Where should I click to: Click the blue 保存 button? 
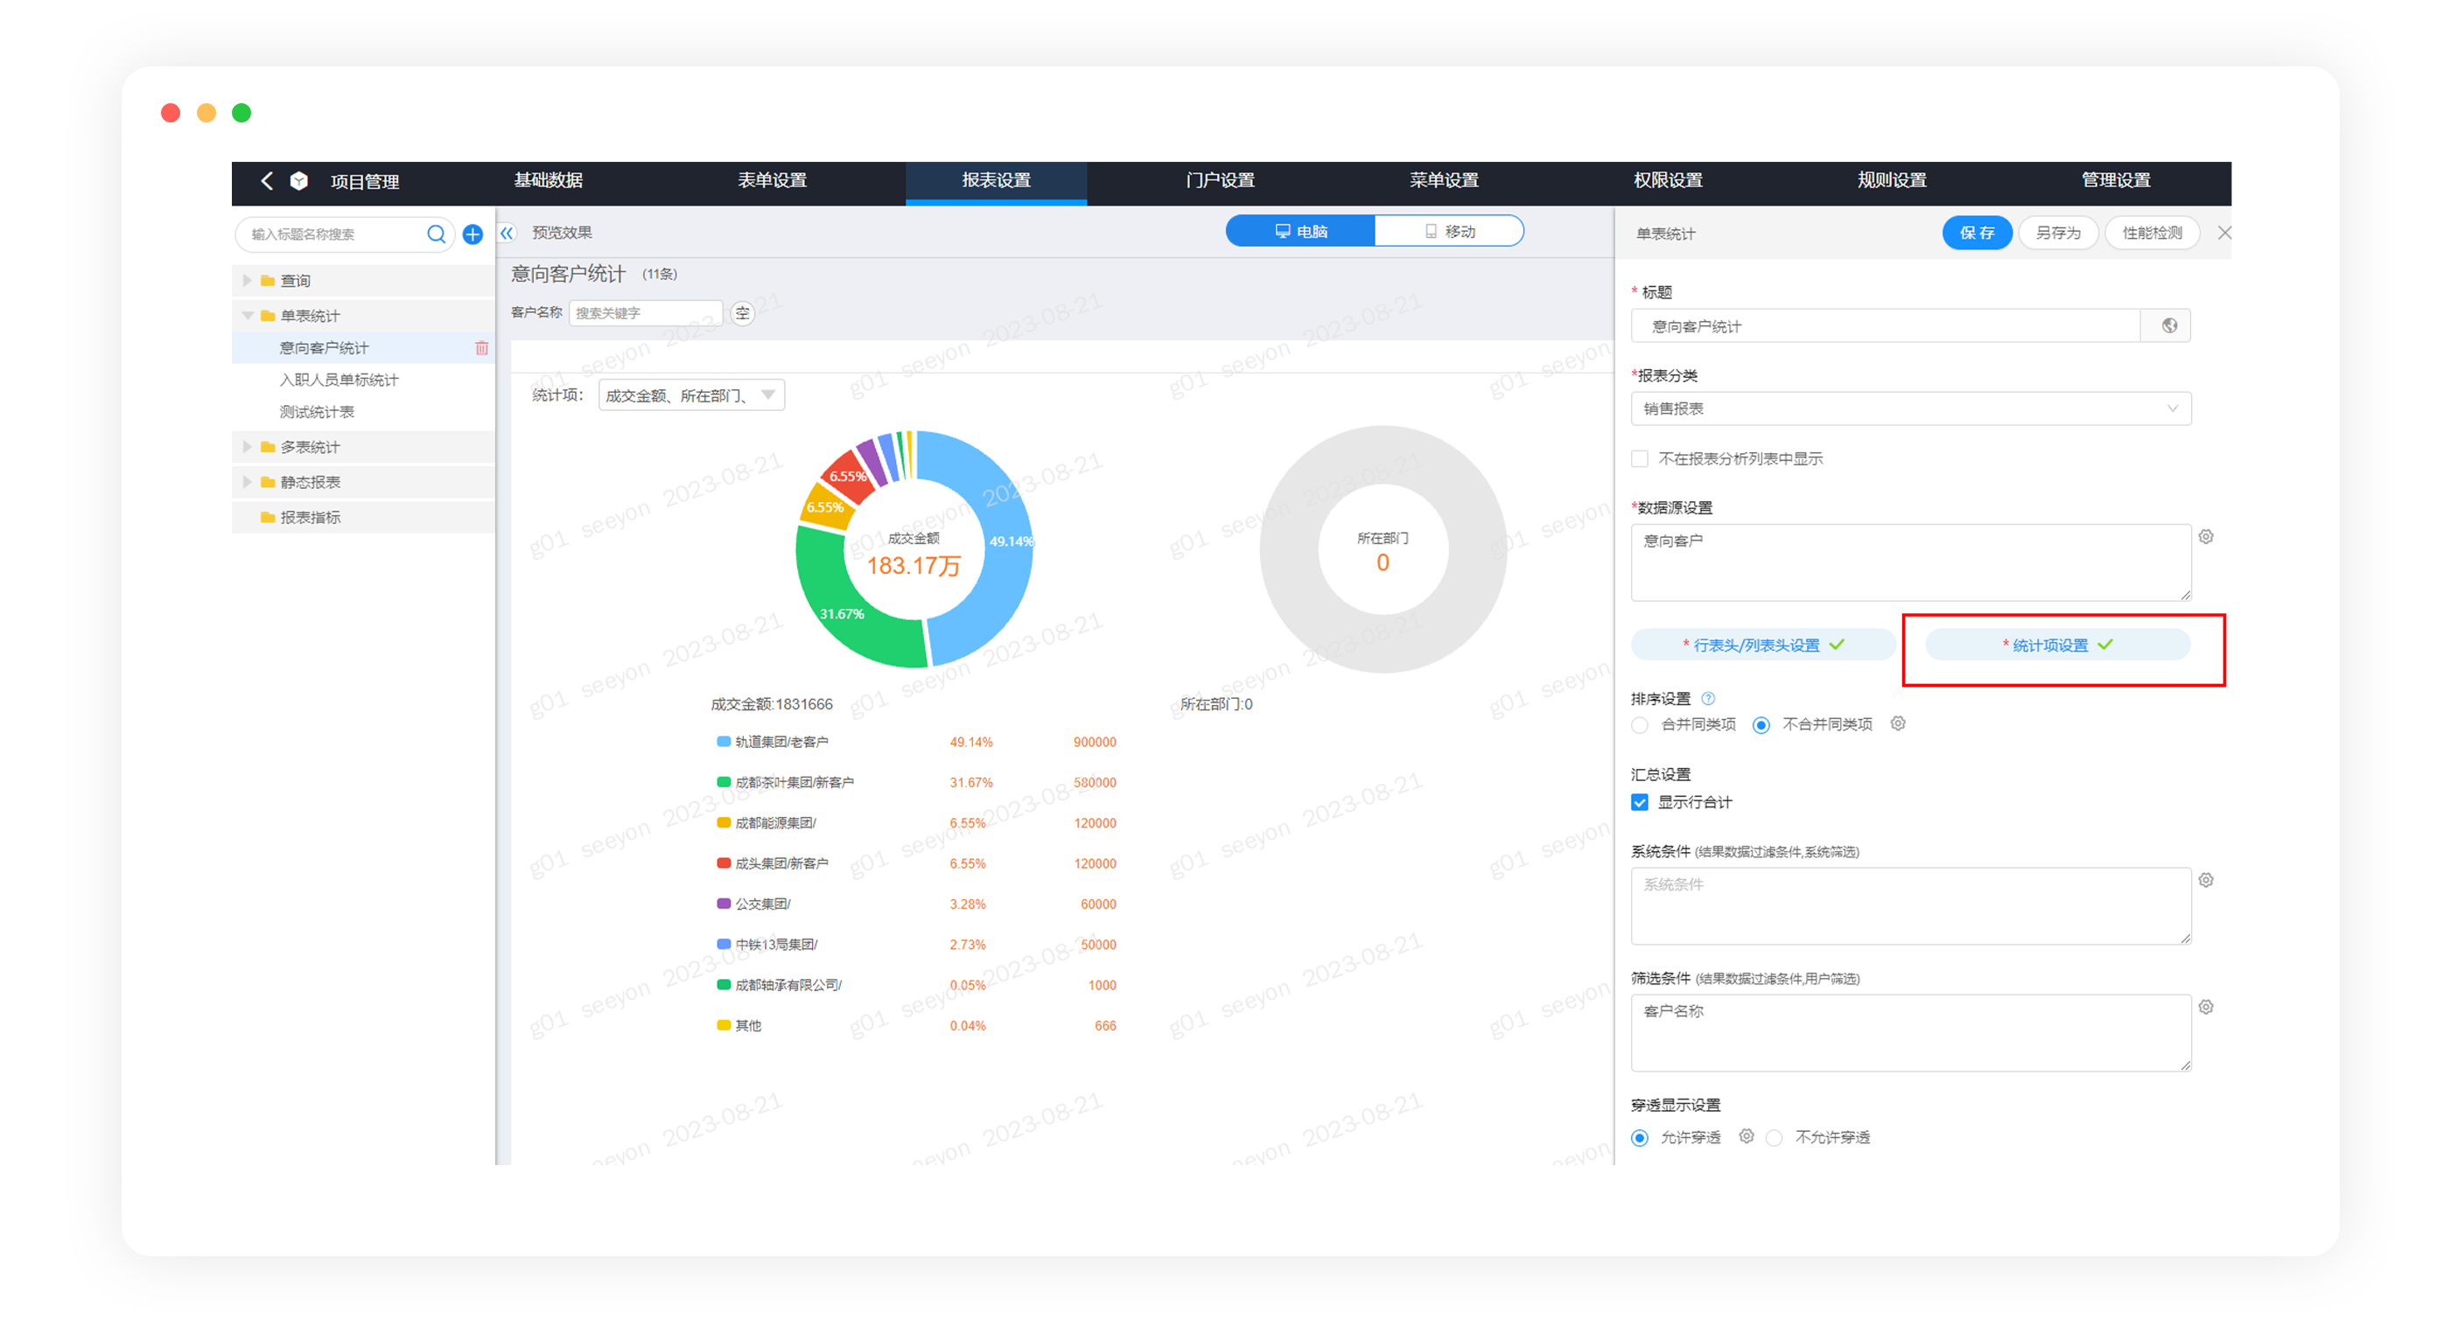(1976, 234)
